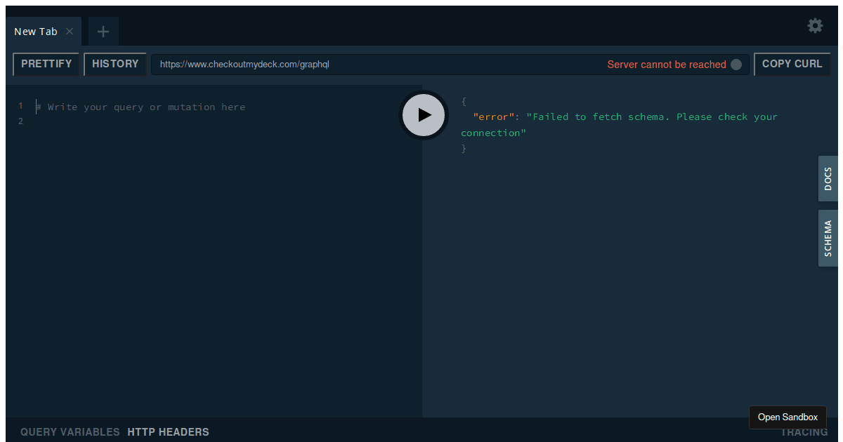Click the red Server cannot be reached status
Viewport: 843px width, 442px height.
(666, 64)
